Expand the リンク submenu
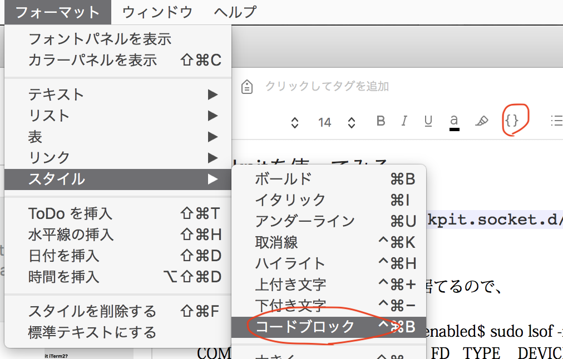The height and width of the screenshot is (359, 563). pos(118,158)
